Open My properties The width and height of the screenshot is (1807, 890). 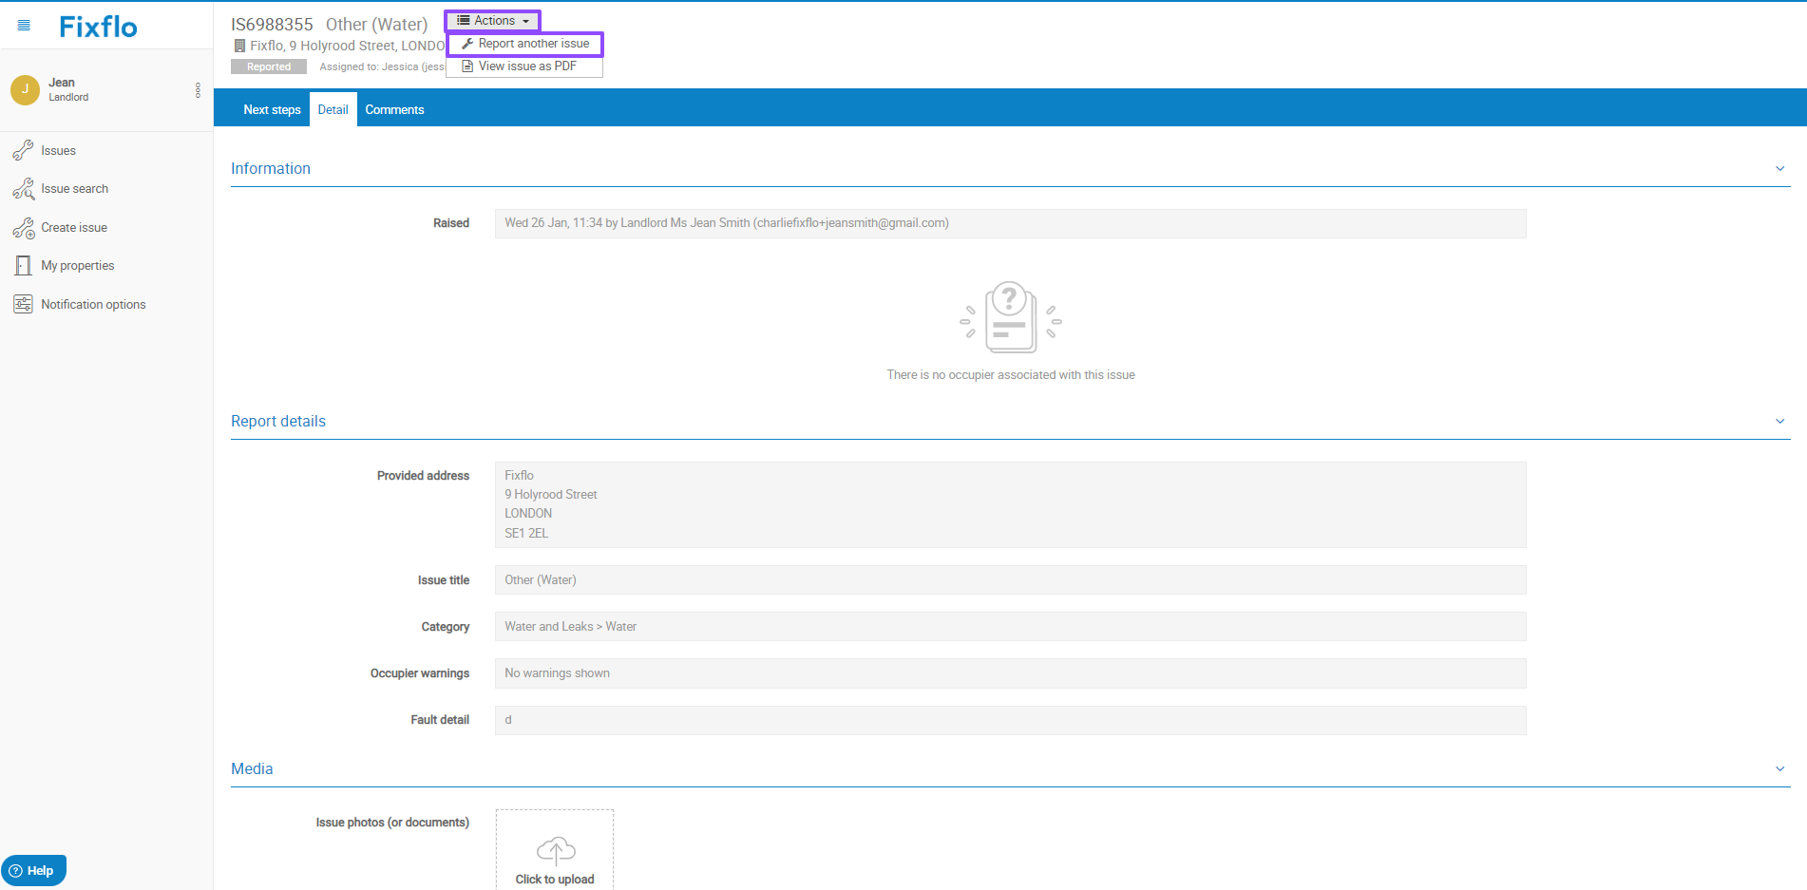coord(78,266)
